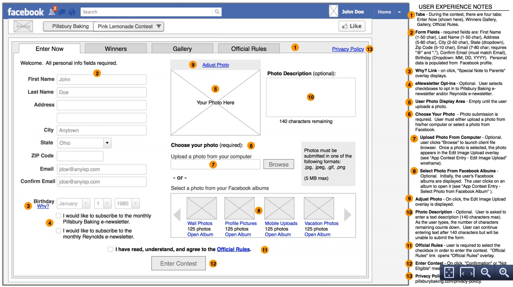Image resolution: width=513 pixels, height=287 pixels.
Task: Click the fit-to-page viewer icon
Action: [449, 272]
